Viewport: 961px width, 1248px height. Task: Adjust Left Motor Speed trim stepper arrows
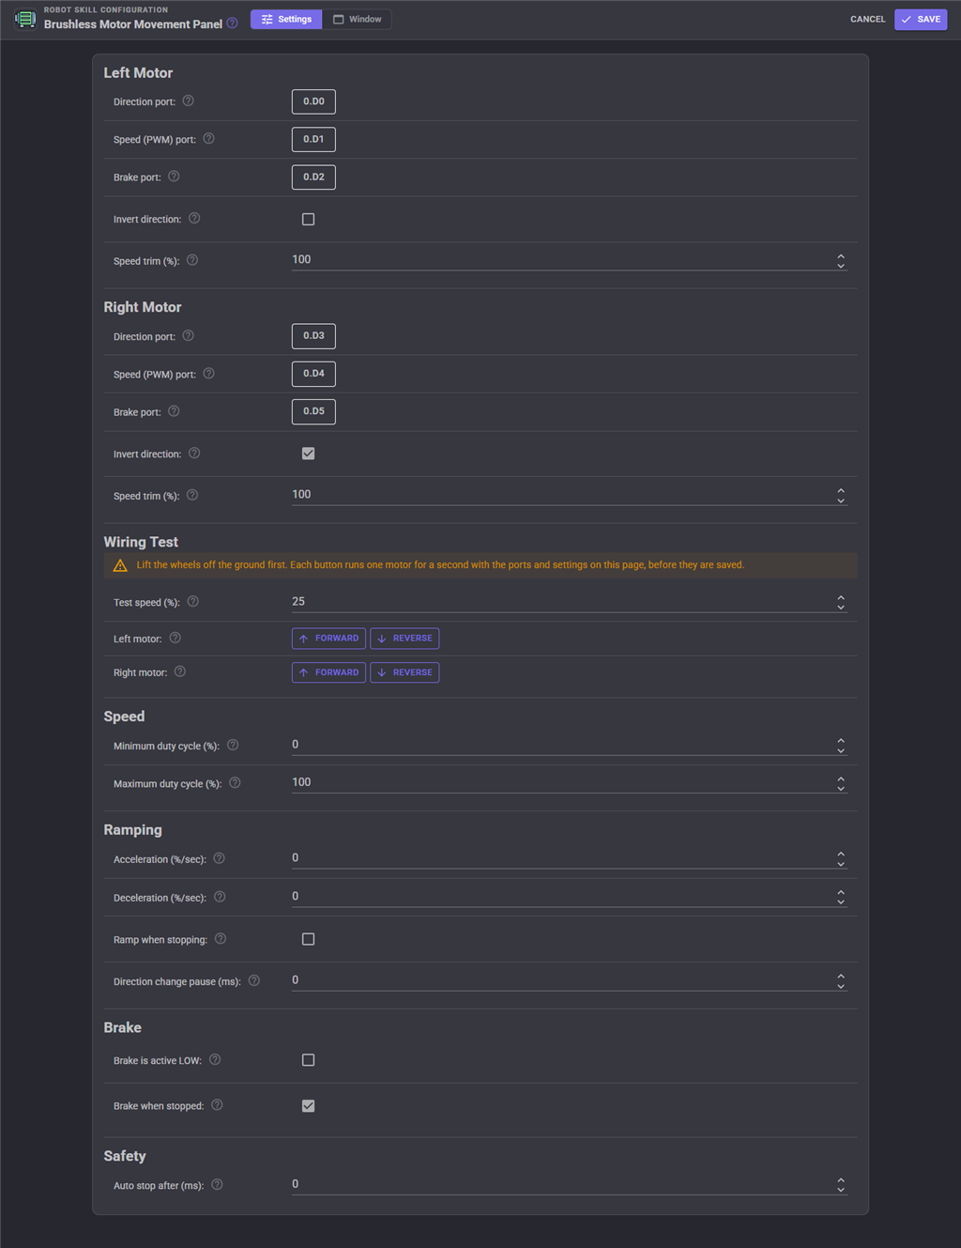841,260
